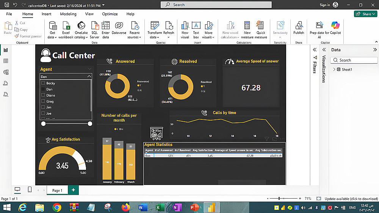Switch to the Modeling tab
Viewport: 379px width, 213px height.
point(68,14)
